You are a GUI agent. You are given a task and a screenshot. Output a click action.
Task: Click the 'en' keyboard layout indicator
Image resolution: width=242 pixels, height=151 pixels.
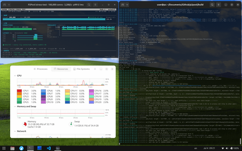pos(196,148)
